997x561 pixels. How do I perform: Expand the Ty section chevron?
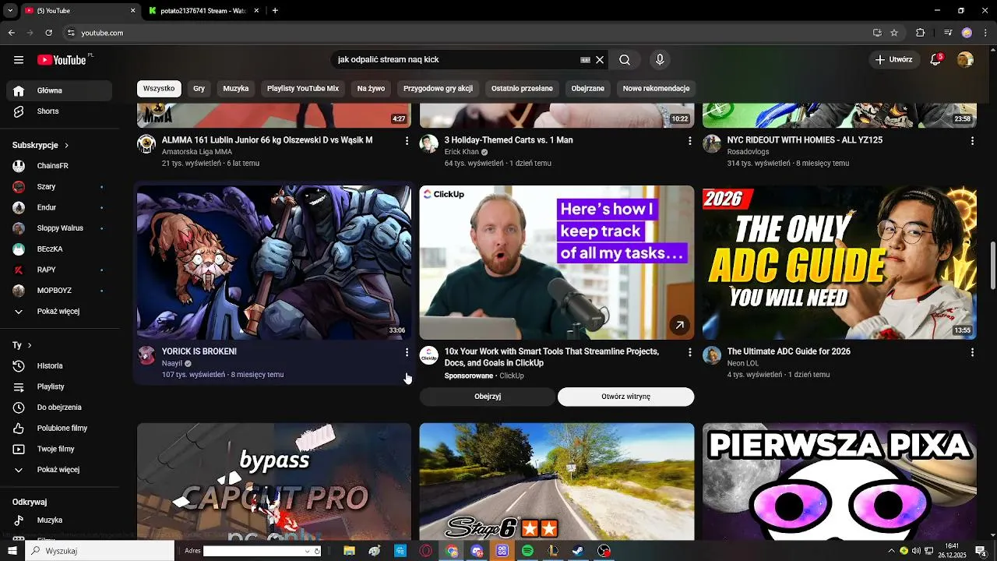coord(30,345)
